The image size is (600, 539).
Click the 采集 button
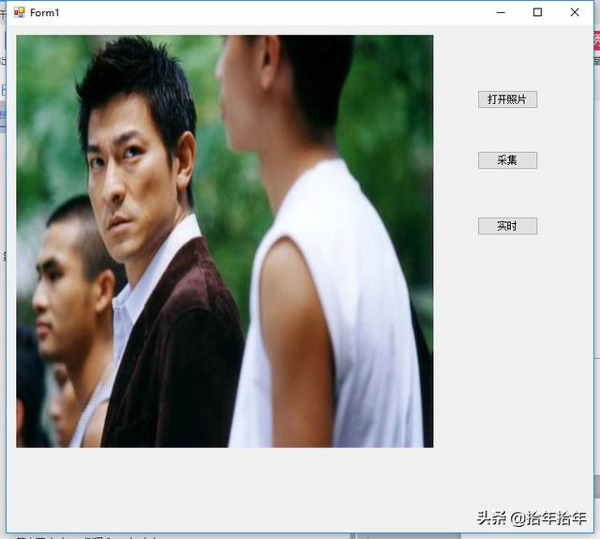click(507, 160)
